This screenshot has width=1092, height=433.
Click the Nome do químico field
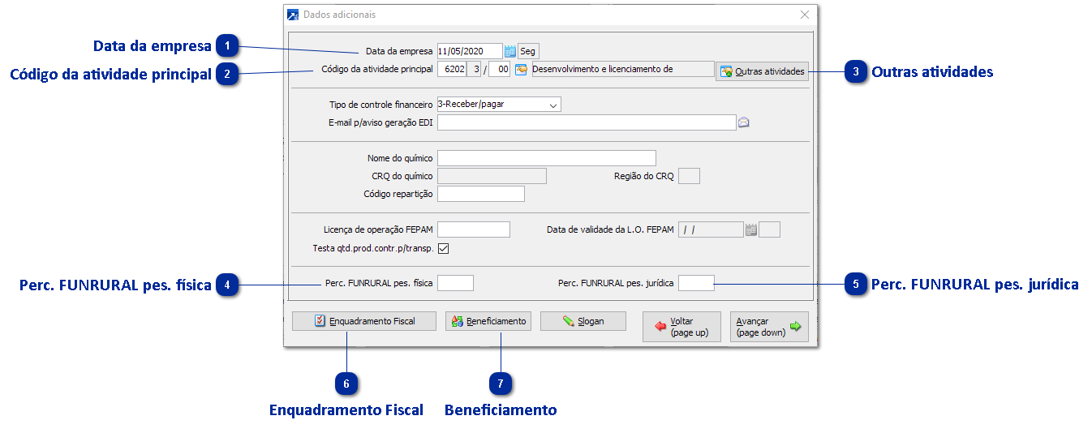(546, 158)
